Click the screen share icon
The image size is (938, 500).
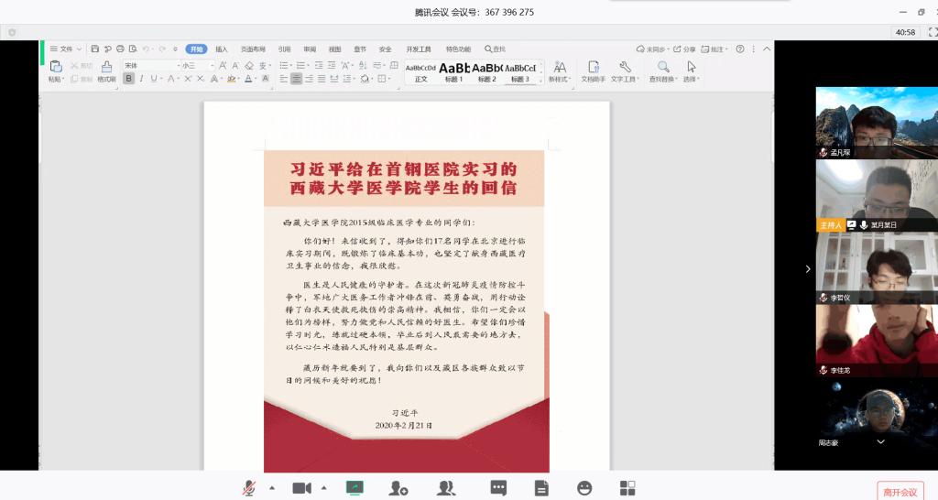[x=354, y=488]
